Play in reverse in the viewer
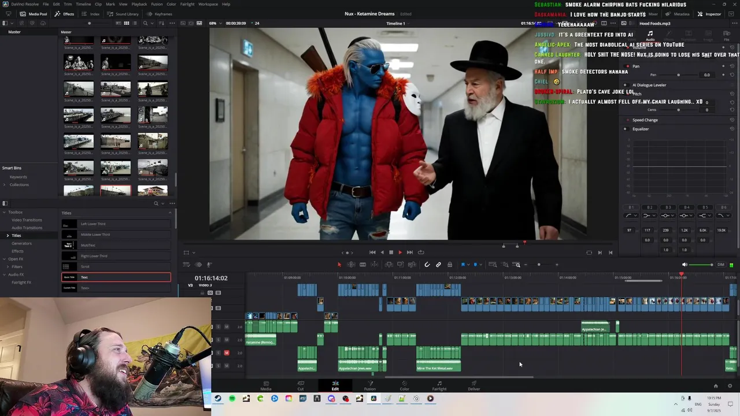Viewport: 740px width, 416px height. point(382,252)
